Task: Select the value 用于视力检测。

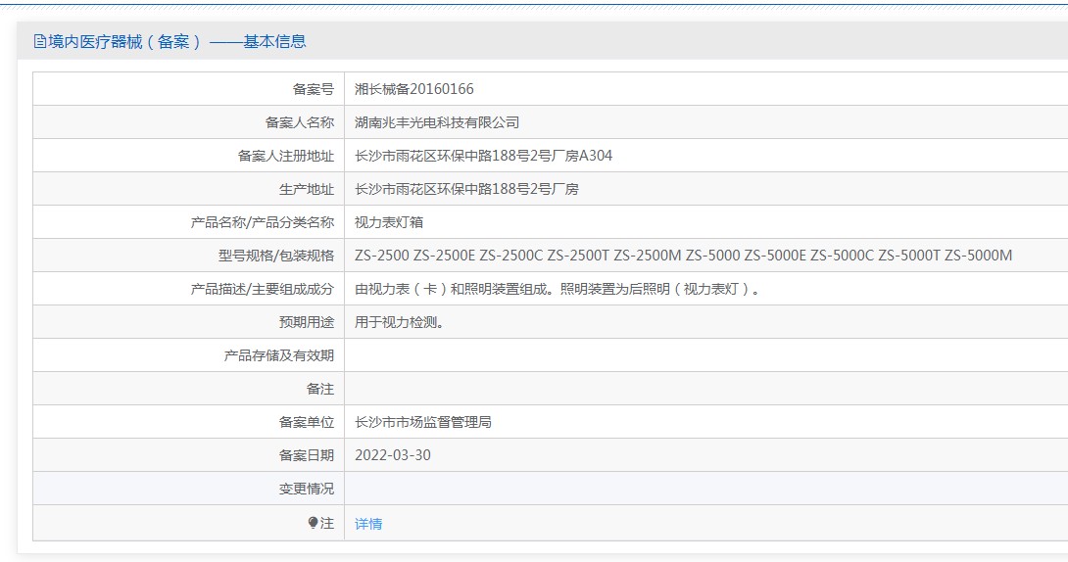Action: 400,322
